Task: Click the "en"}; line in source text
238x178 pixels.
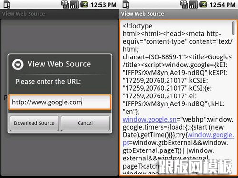Action: [x=131, y=112]
